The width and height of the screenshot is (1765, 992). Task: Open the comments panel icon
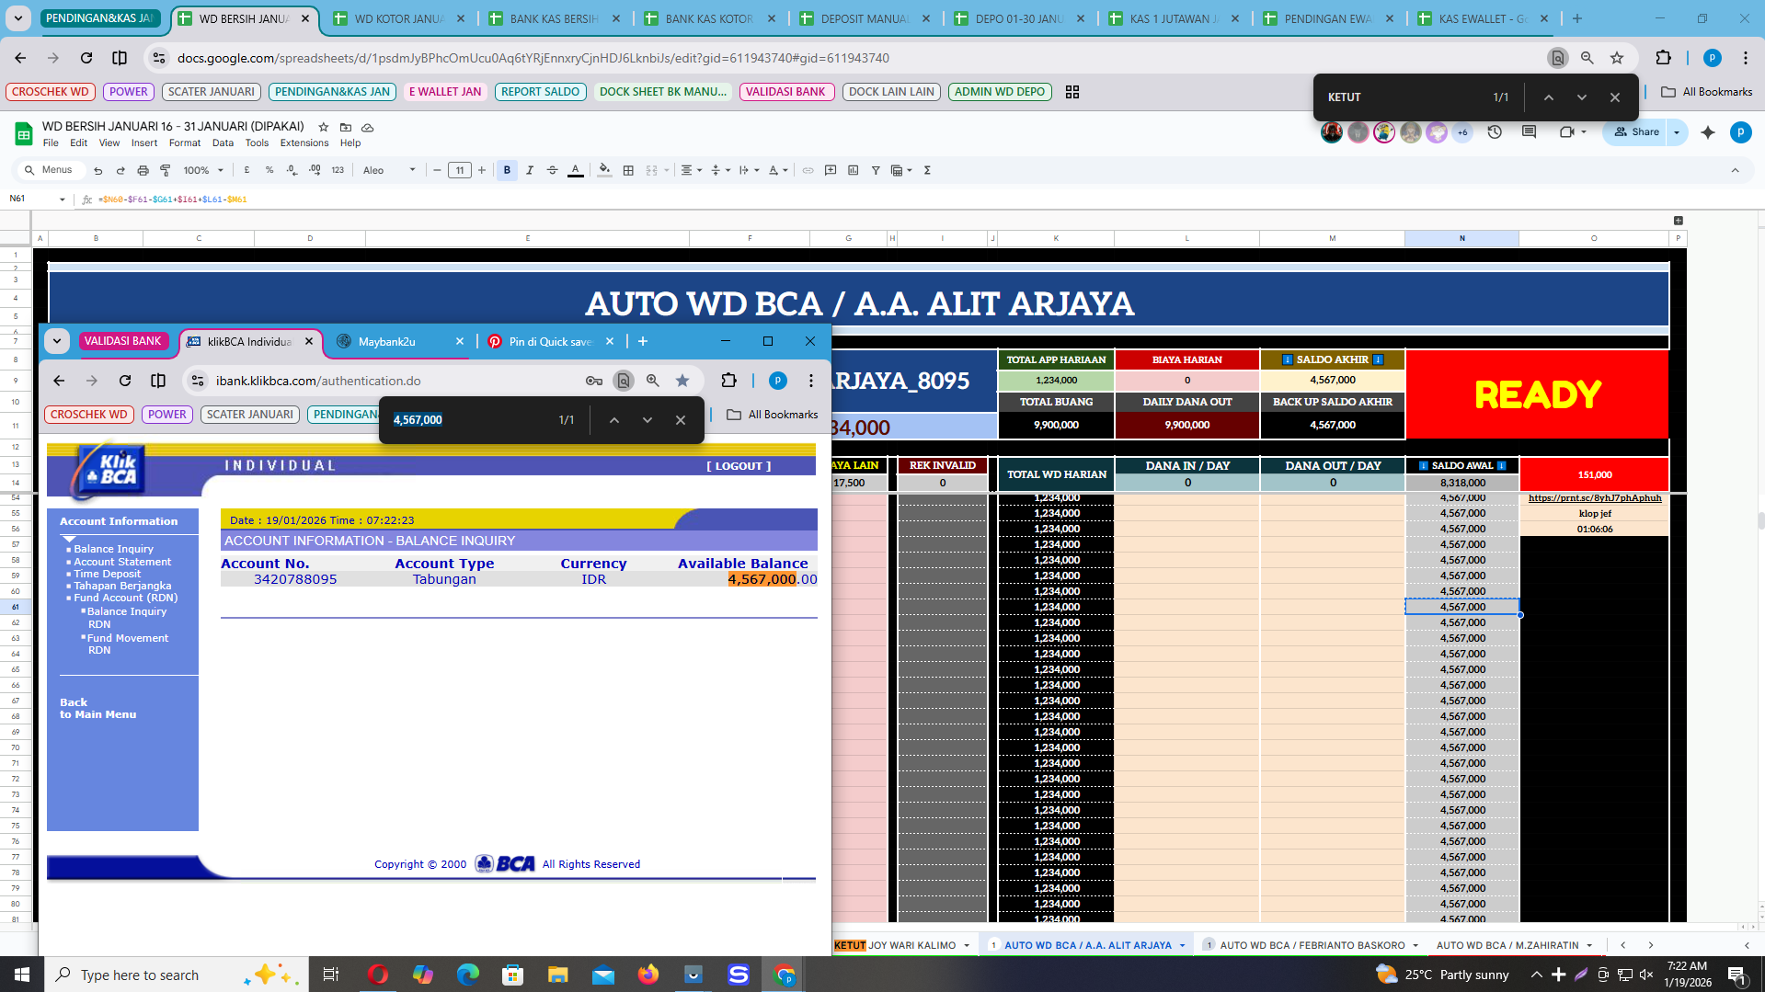1529,132
